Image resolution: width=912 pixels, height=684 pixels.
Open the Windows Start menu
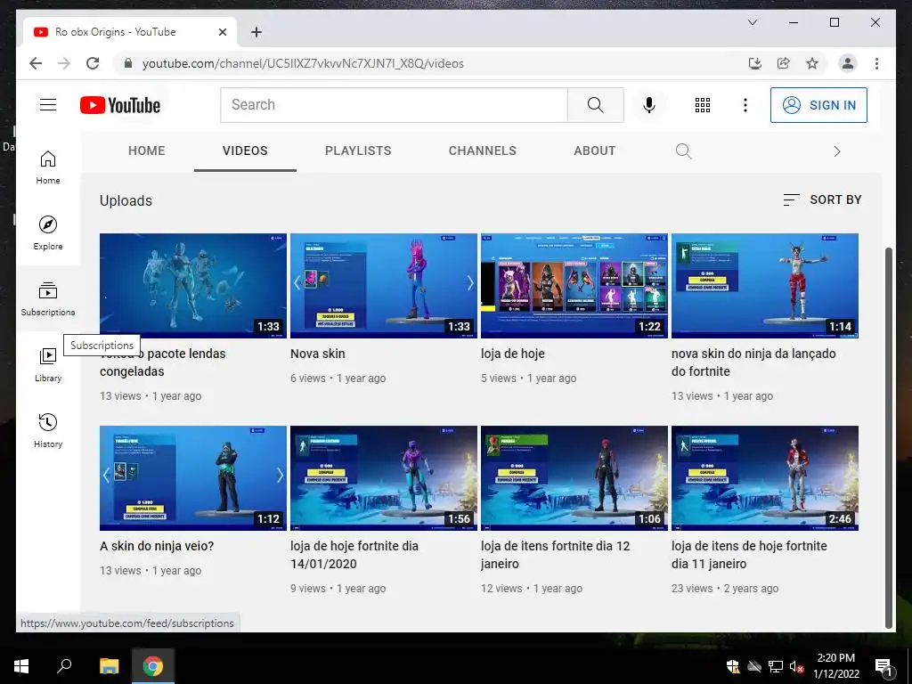click(x=21, y=666)
